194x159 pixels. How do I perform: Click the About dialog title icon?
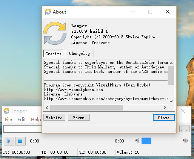click(x=48, y=12)
